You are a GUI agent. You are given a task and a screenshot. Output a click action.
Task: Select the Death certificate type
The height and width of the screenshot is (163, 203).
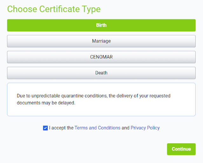tap(101, 73)
